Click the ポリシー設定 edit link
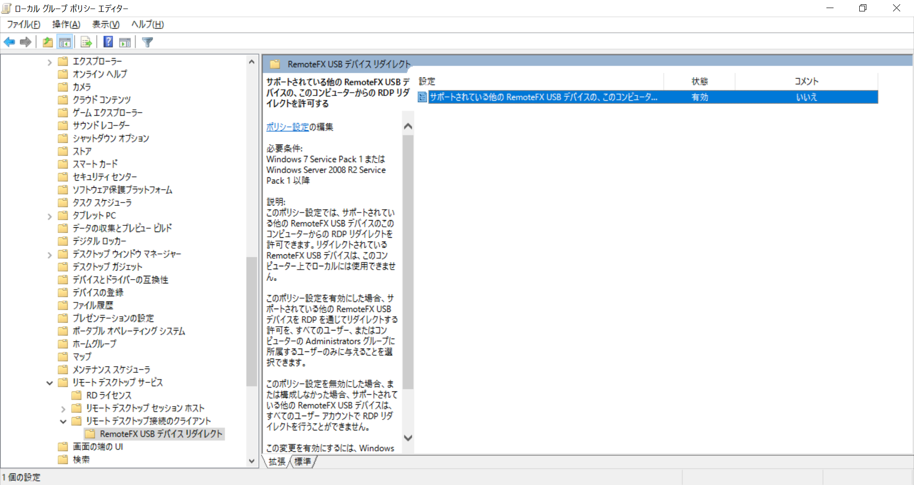The image size is (914, 485). [x=288, y=127]
